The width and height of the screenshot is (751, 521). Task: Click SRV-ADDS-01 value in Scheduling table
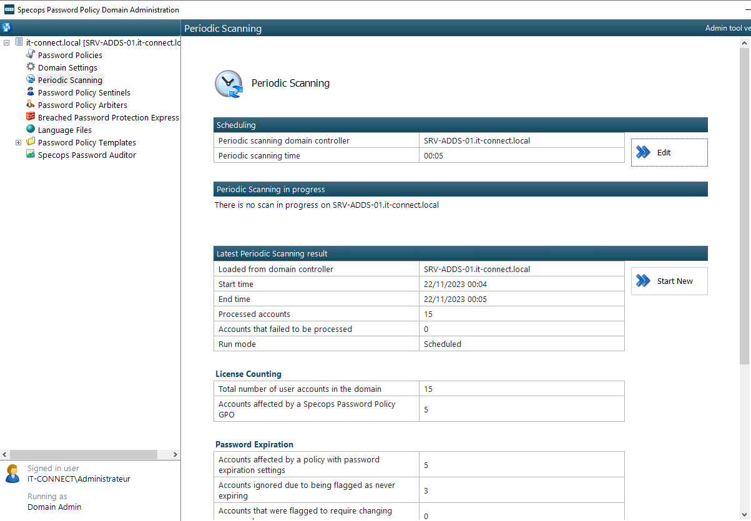tap(477, 140)
